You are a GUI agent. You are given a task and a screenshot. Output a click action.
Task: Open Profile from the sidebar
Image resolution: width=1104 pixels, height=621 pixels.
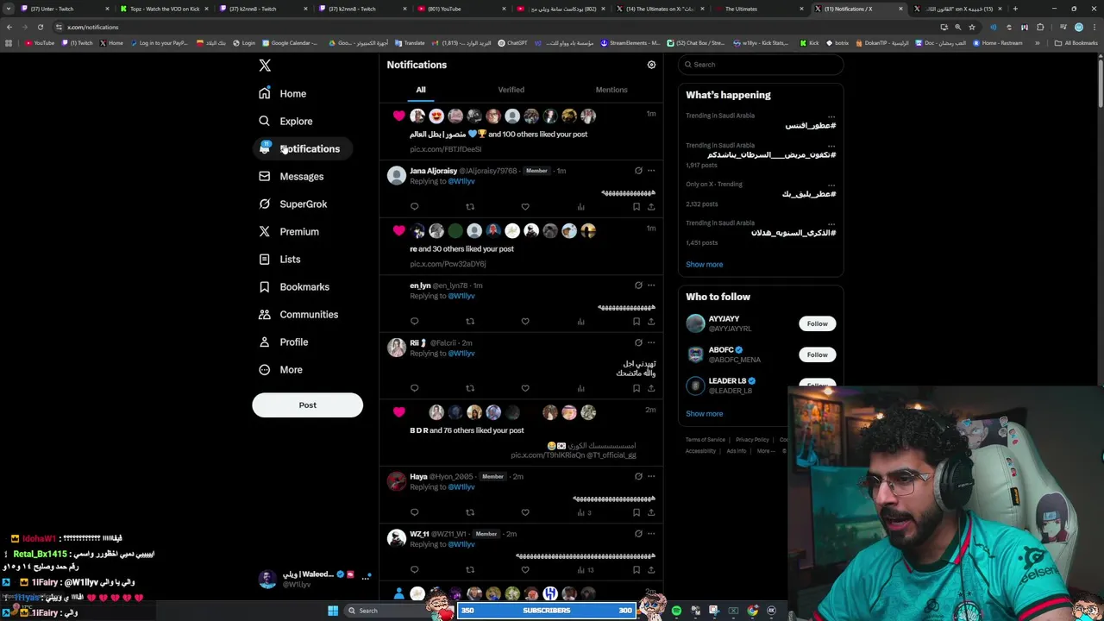[x=284, y=342]
